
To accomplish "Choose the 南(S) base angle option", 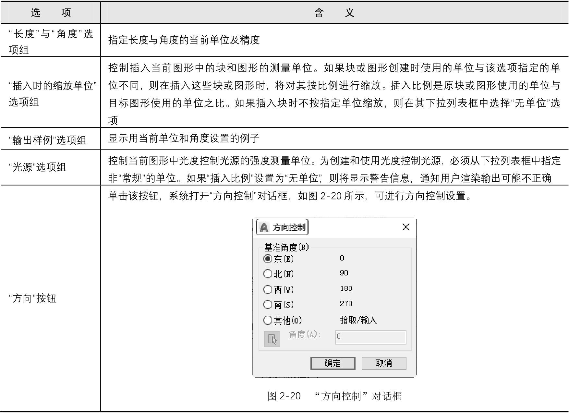I will coord(268,304).
